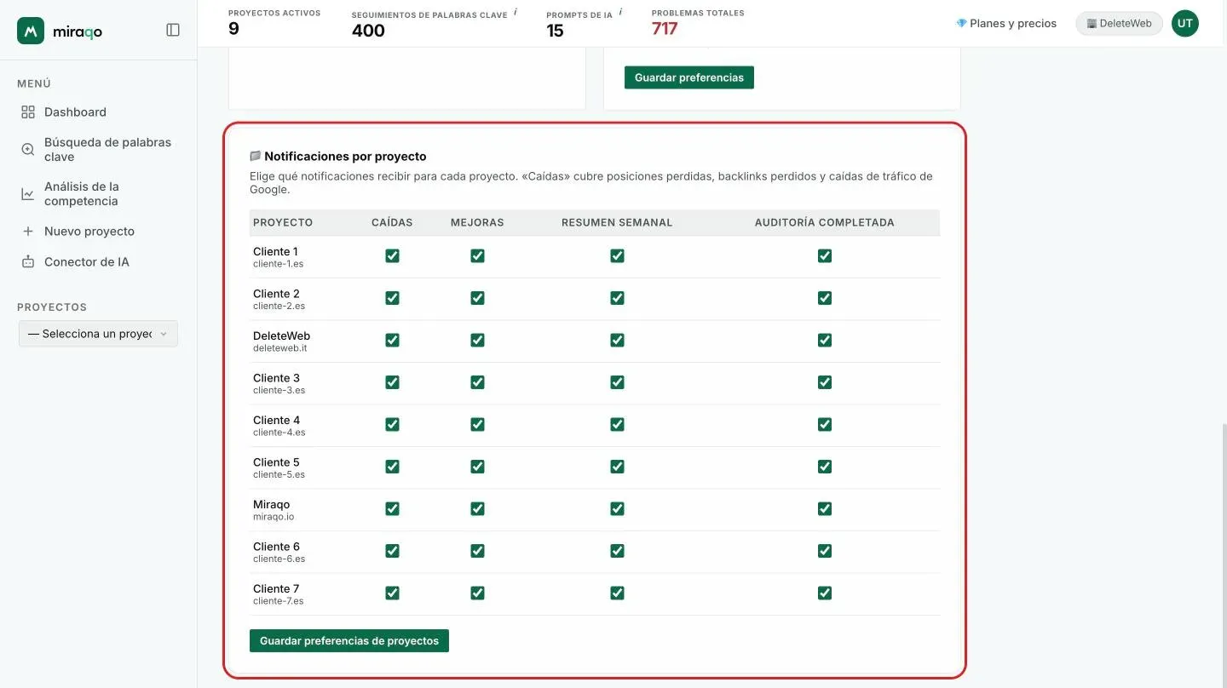Click the diamond icon by Planes y precios
Image resolution: width=1227 pixels, height=688 pixels.
[x=961, y=24]
